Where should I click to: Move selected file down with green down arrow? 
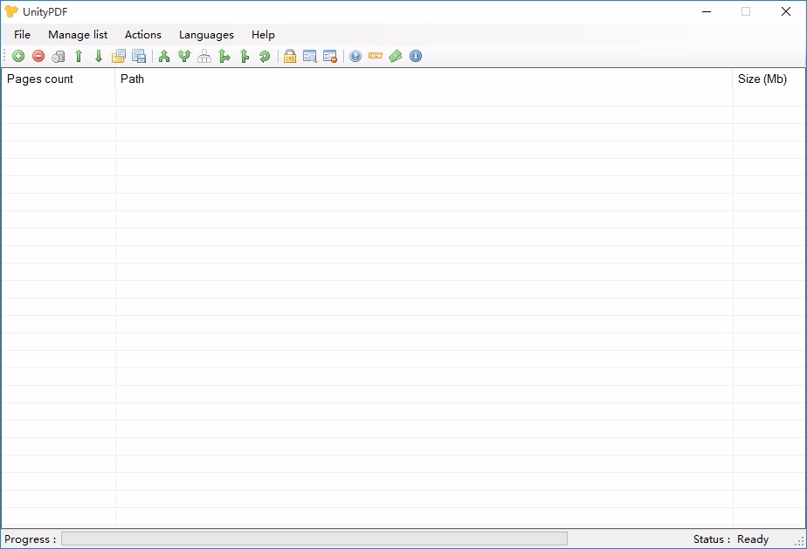99,56
